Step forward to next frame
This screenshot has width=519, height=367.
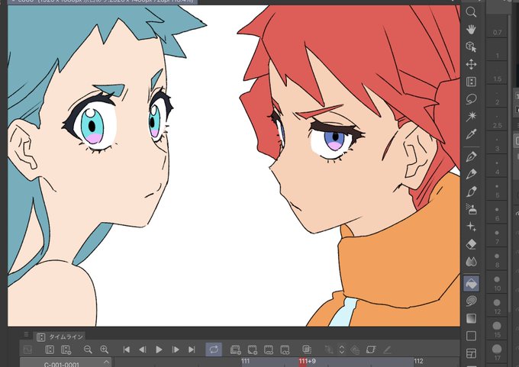pos(176,349)
